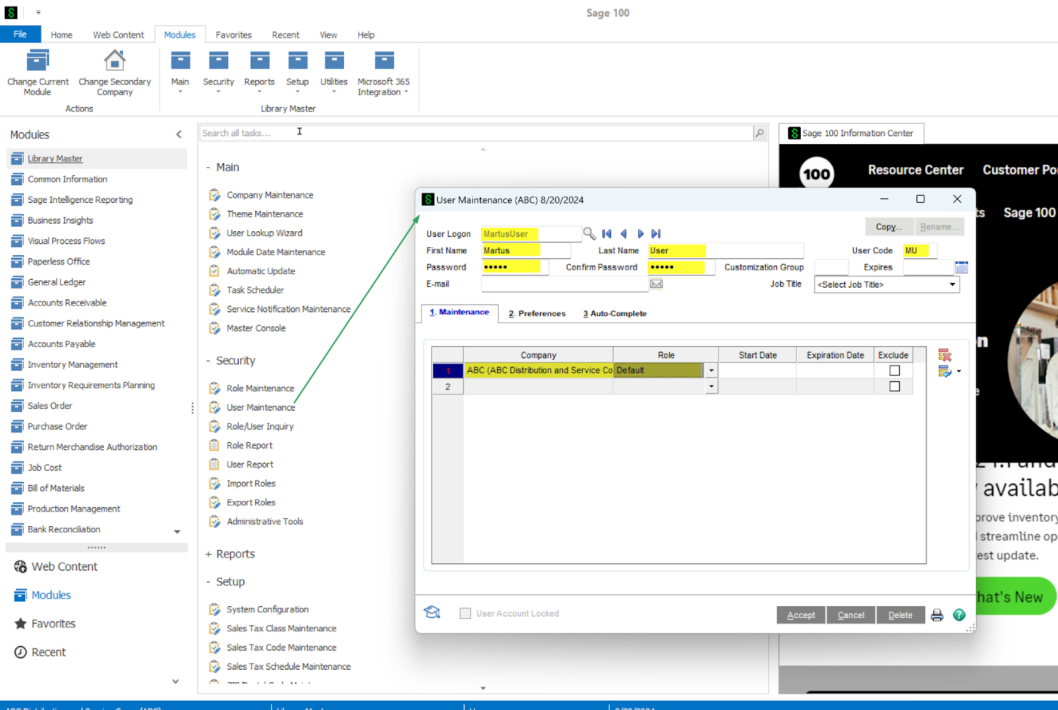Click the E-mail input field
Image resolution: width=1058 pixels, height=710 pixels.
pyautogui.click(x=565, y=284)
